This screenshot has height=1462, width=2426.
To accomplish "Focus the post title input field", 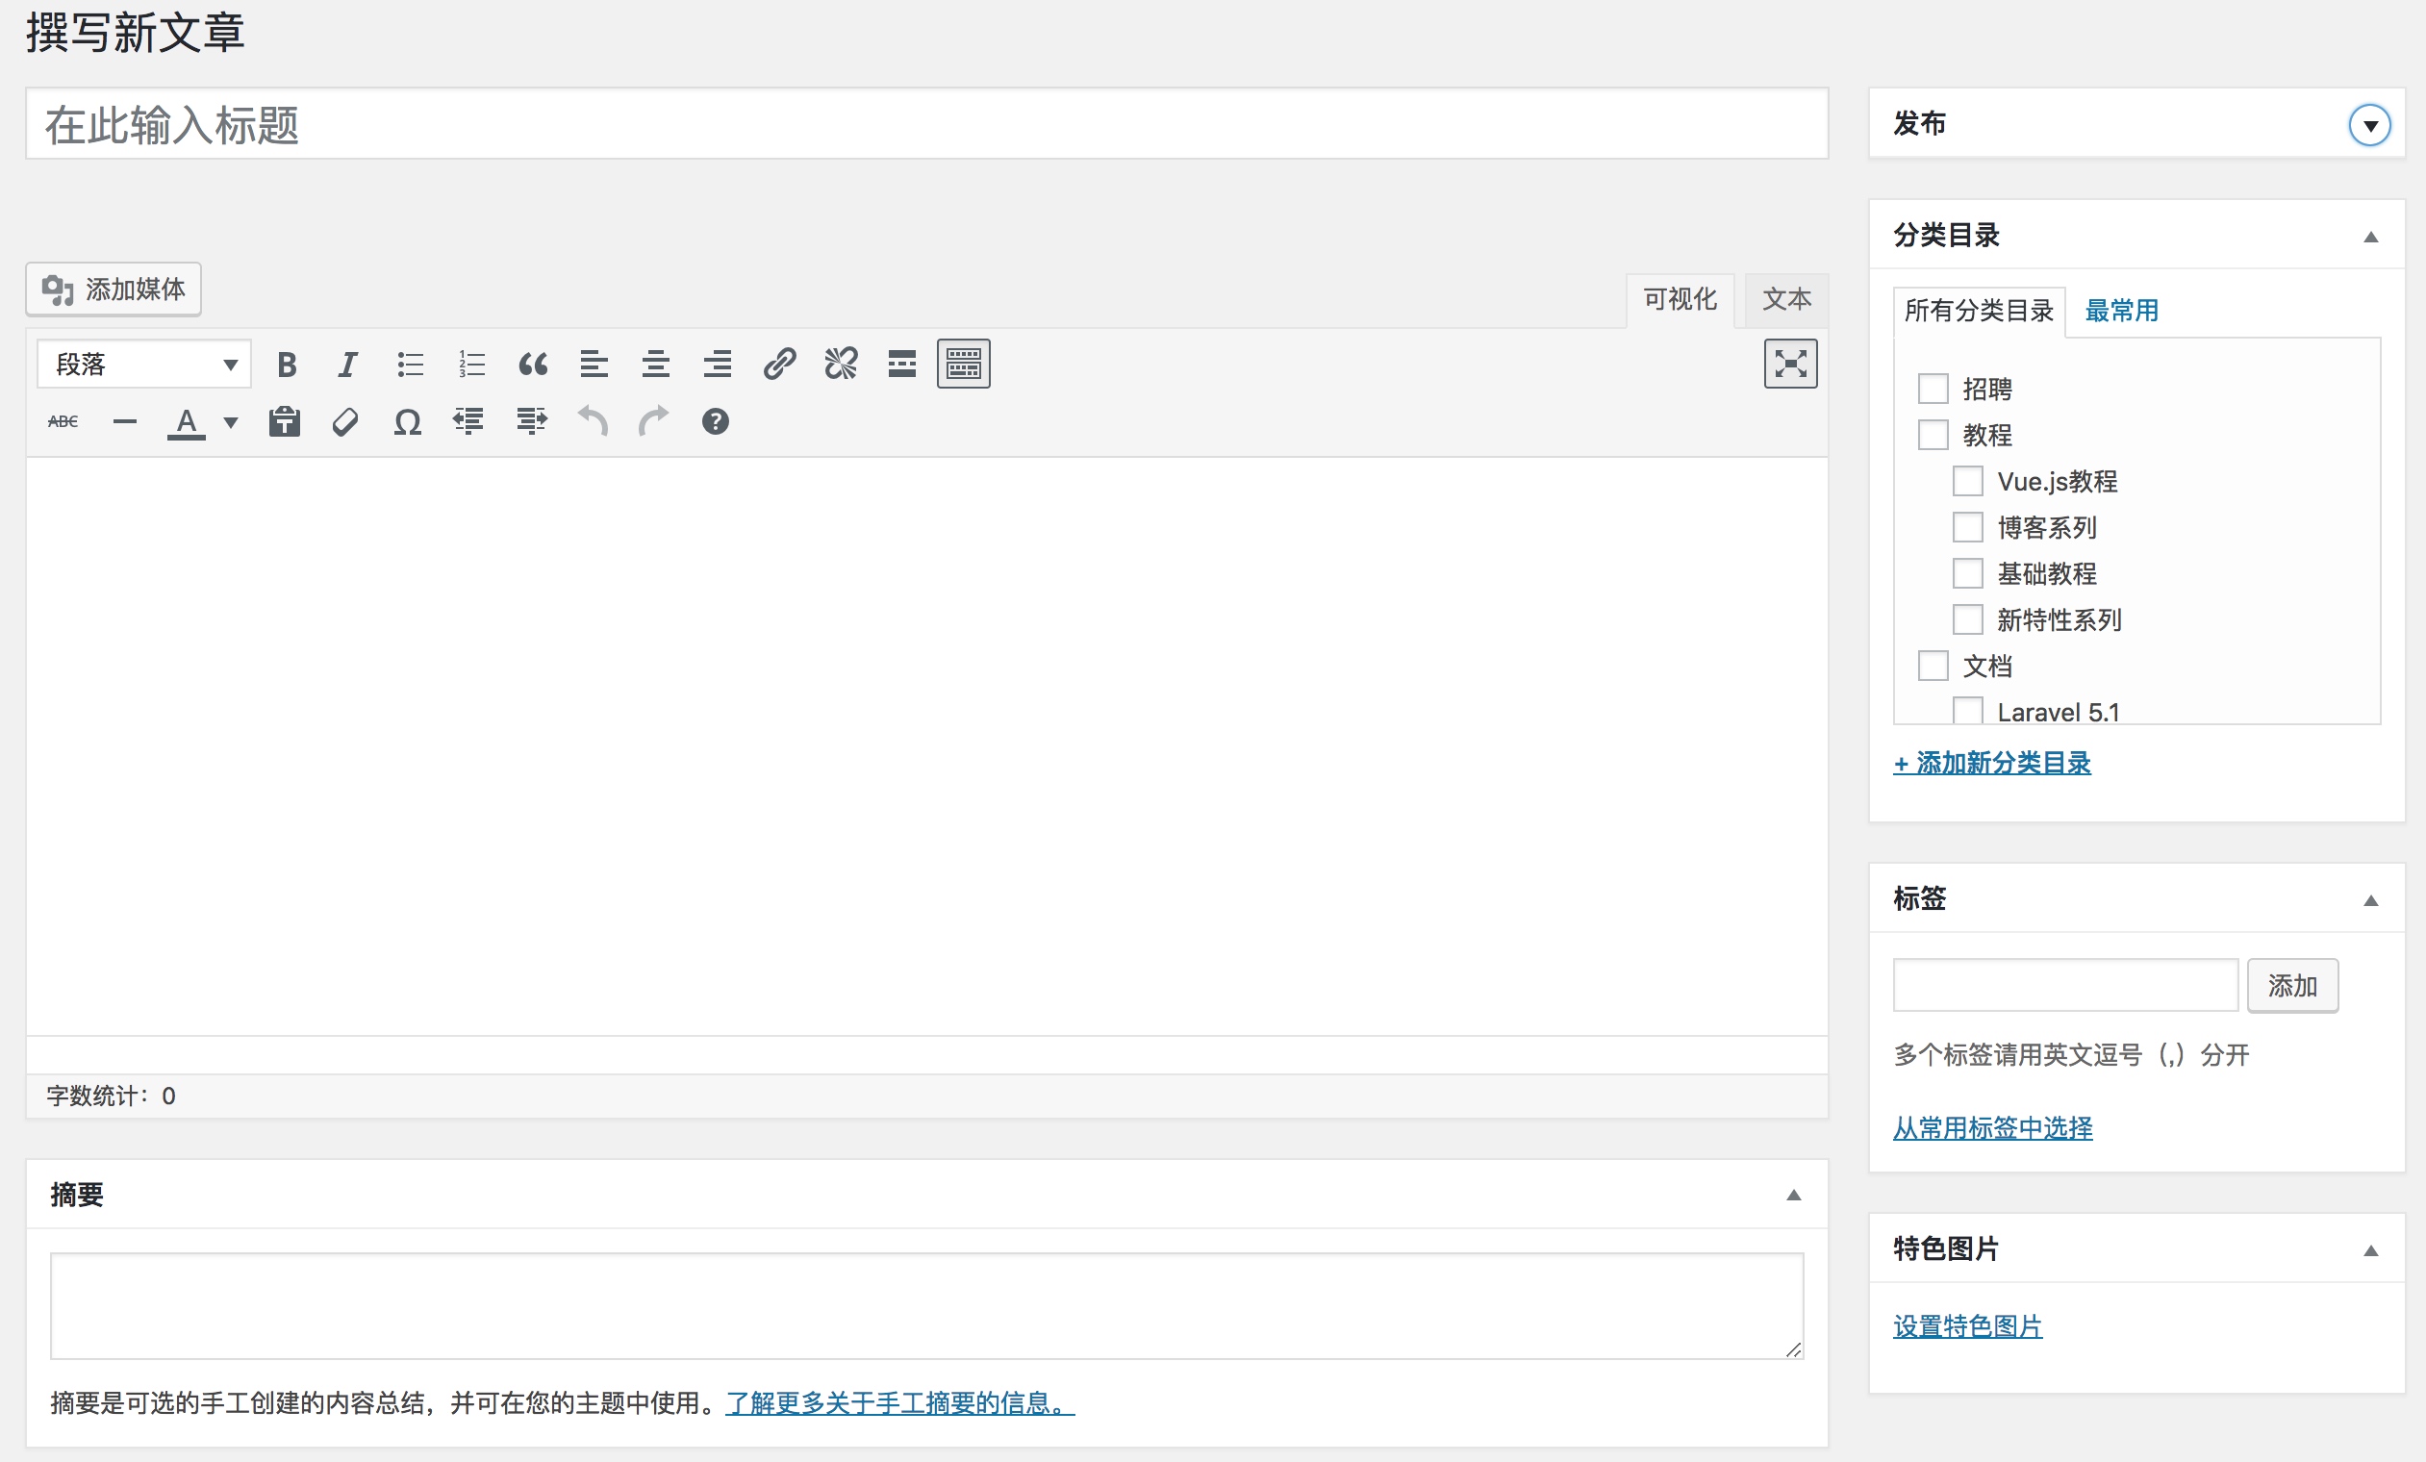I will (x=926, y=124).
